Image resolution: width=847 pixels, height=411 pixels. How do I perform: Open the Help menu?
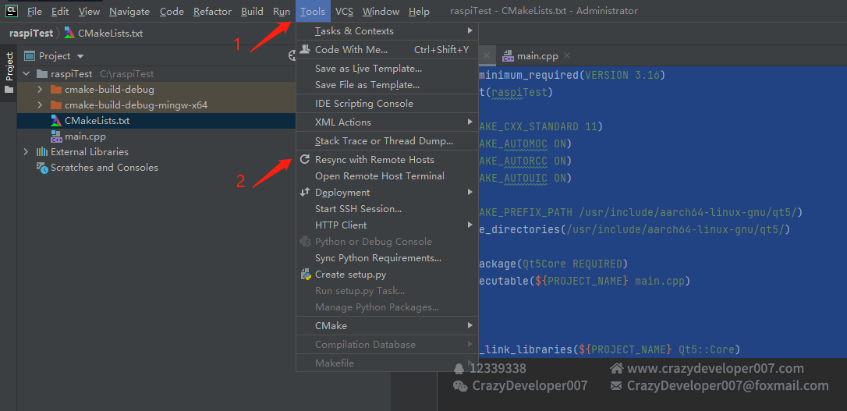(419, 12)
